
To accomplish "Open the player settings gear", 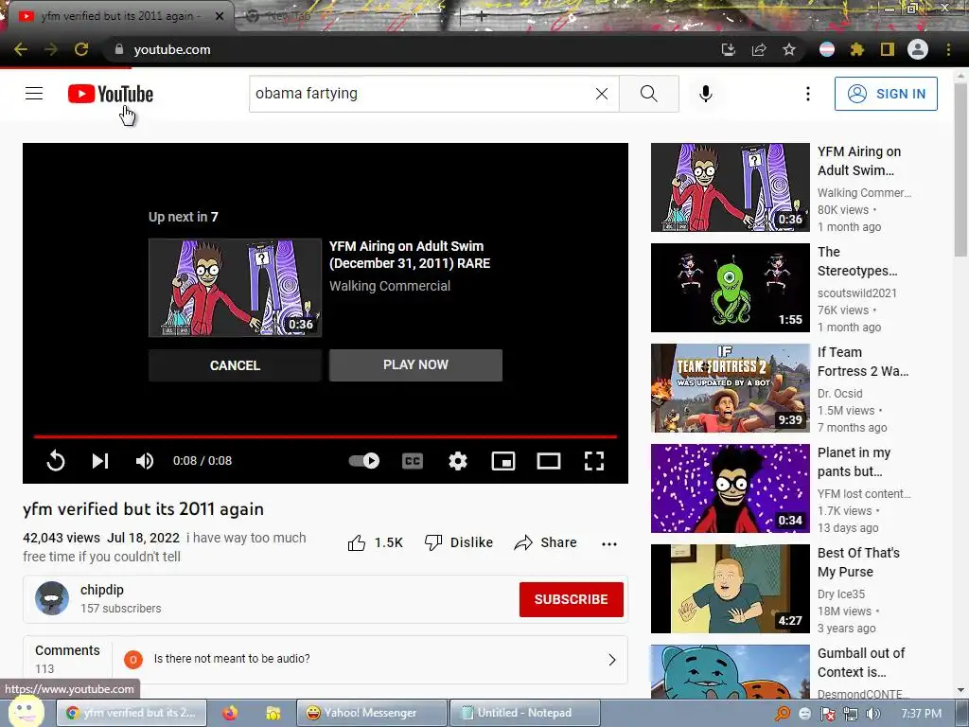I will [x=458, y=461].
